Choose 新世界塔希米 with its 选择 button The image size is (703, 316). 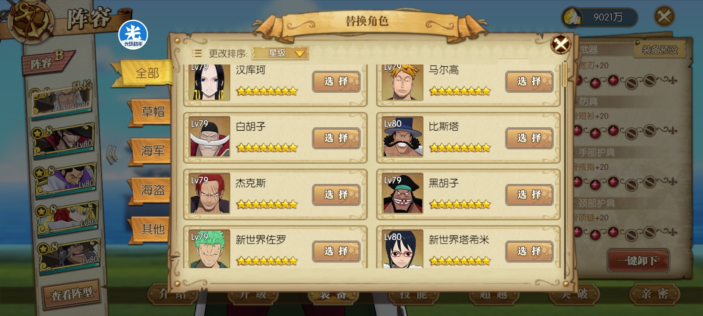click(x=529, y=251)
